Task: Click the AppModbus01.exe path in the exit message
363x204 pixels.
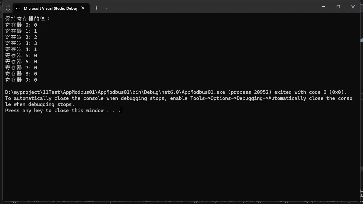Action: click(115, 92)
